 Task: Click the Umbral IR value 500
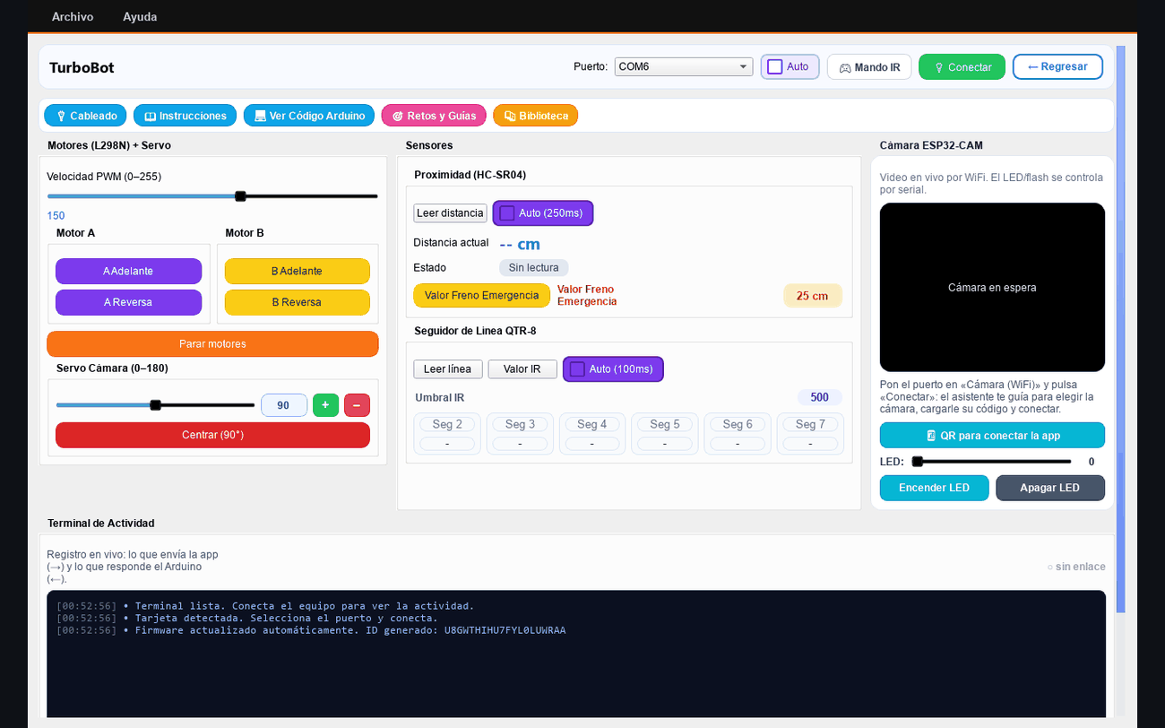pyautogui.click(x=820, y=397)
